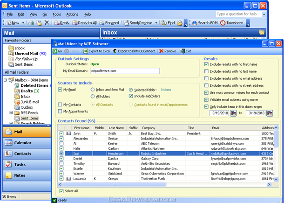Click Export to Excel icon
284x203 pixels.
(86, 51)
